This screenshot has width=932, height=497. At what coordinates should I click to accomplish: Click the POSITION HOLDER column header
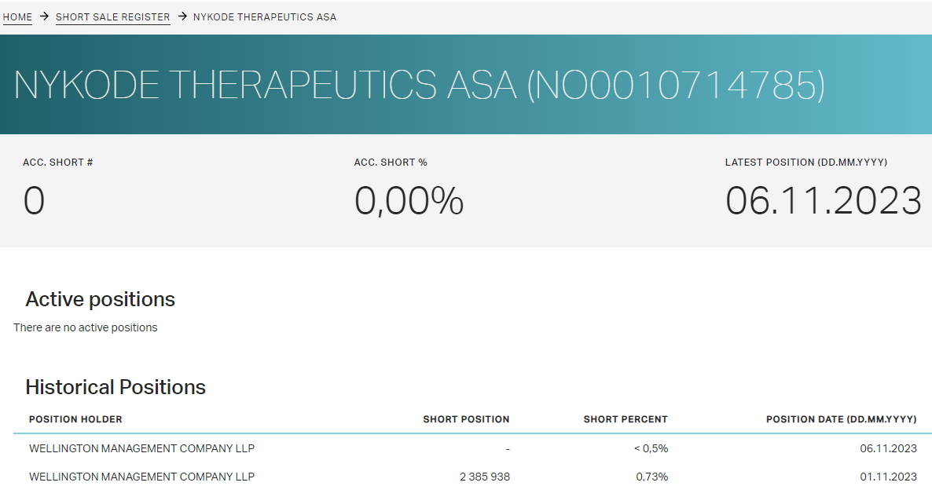point(75,419)
